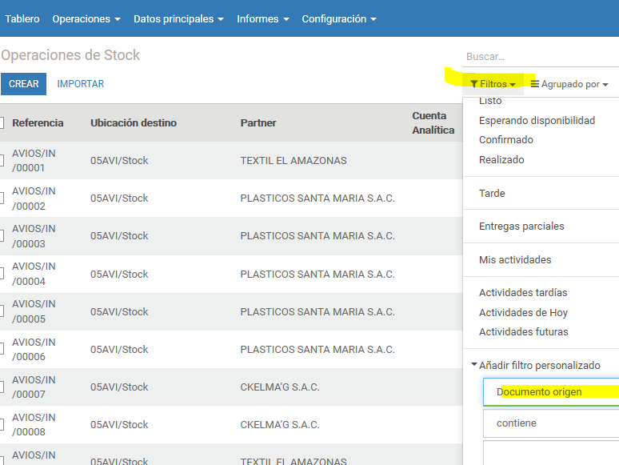The height and width of the screenshot is (465, 619).
Task: Apply the Actividades tardías filter
Action: [x=523, y=293]
